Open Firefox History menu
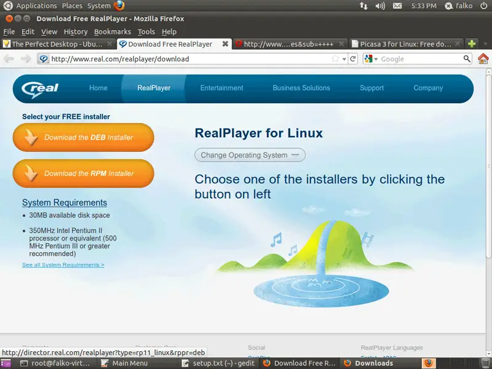The width and height of the screenshot is (492, 369). tap(76, 32)
